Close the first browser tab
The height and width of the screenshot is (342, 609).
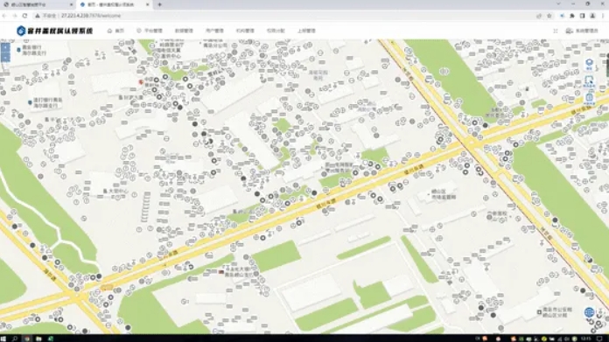click(x=71, y=4)
